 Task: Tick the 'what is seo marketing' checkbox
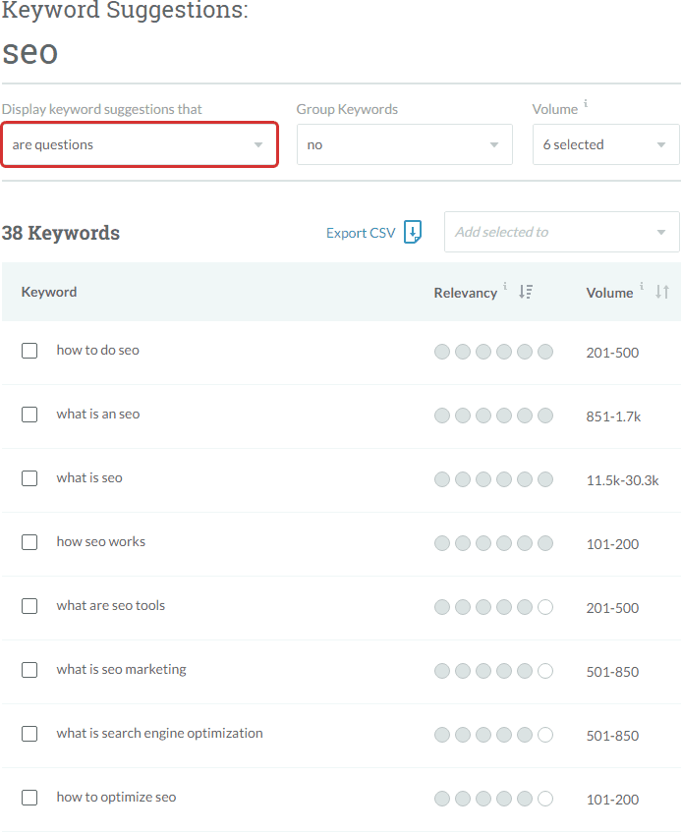point(29,670)
